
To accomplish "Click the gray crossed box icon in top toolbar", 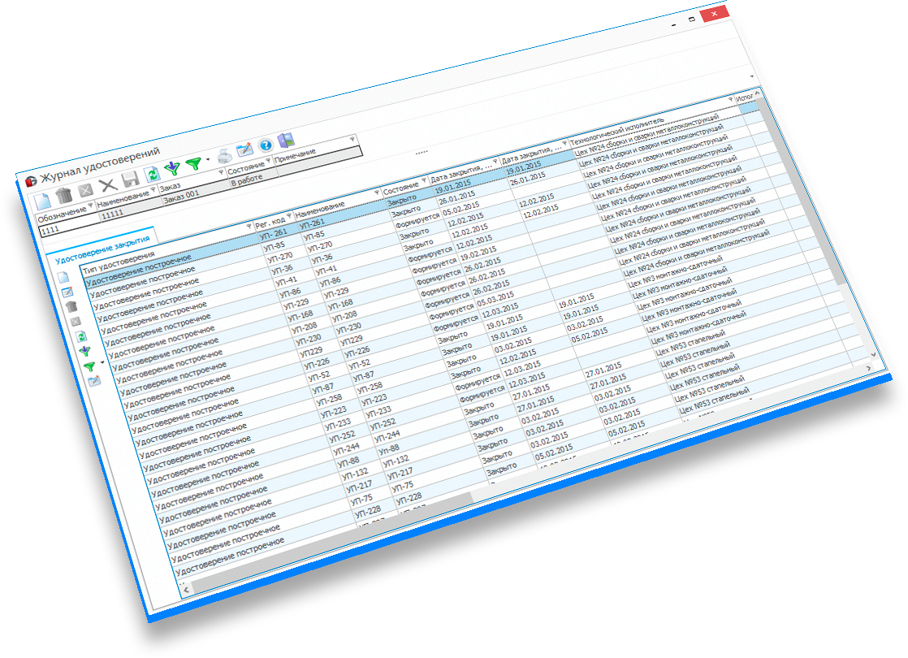I will point(86,190).
